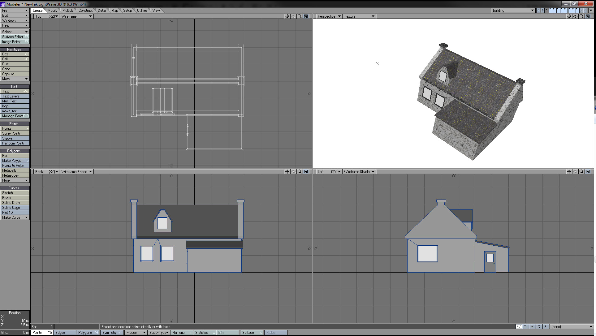The height and width of the screenshot is (336, 596).
Task: Open the Perspective view type dropdown
Action: click(329, 16)
